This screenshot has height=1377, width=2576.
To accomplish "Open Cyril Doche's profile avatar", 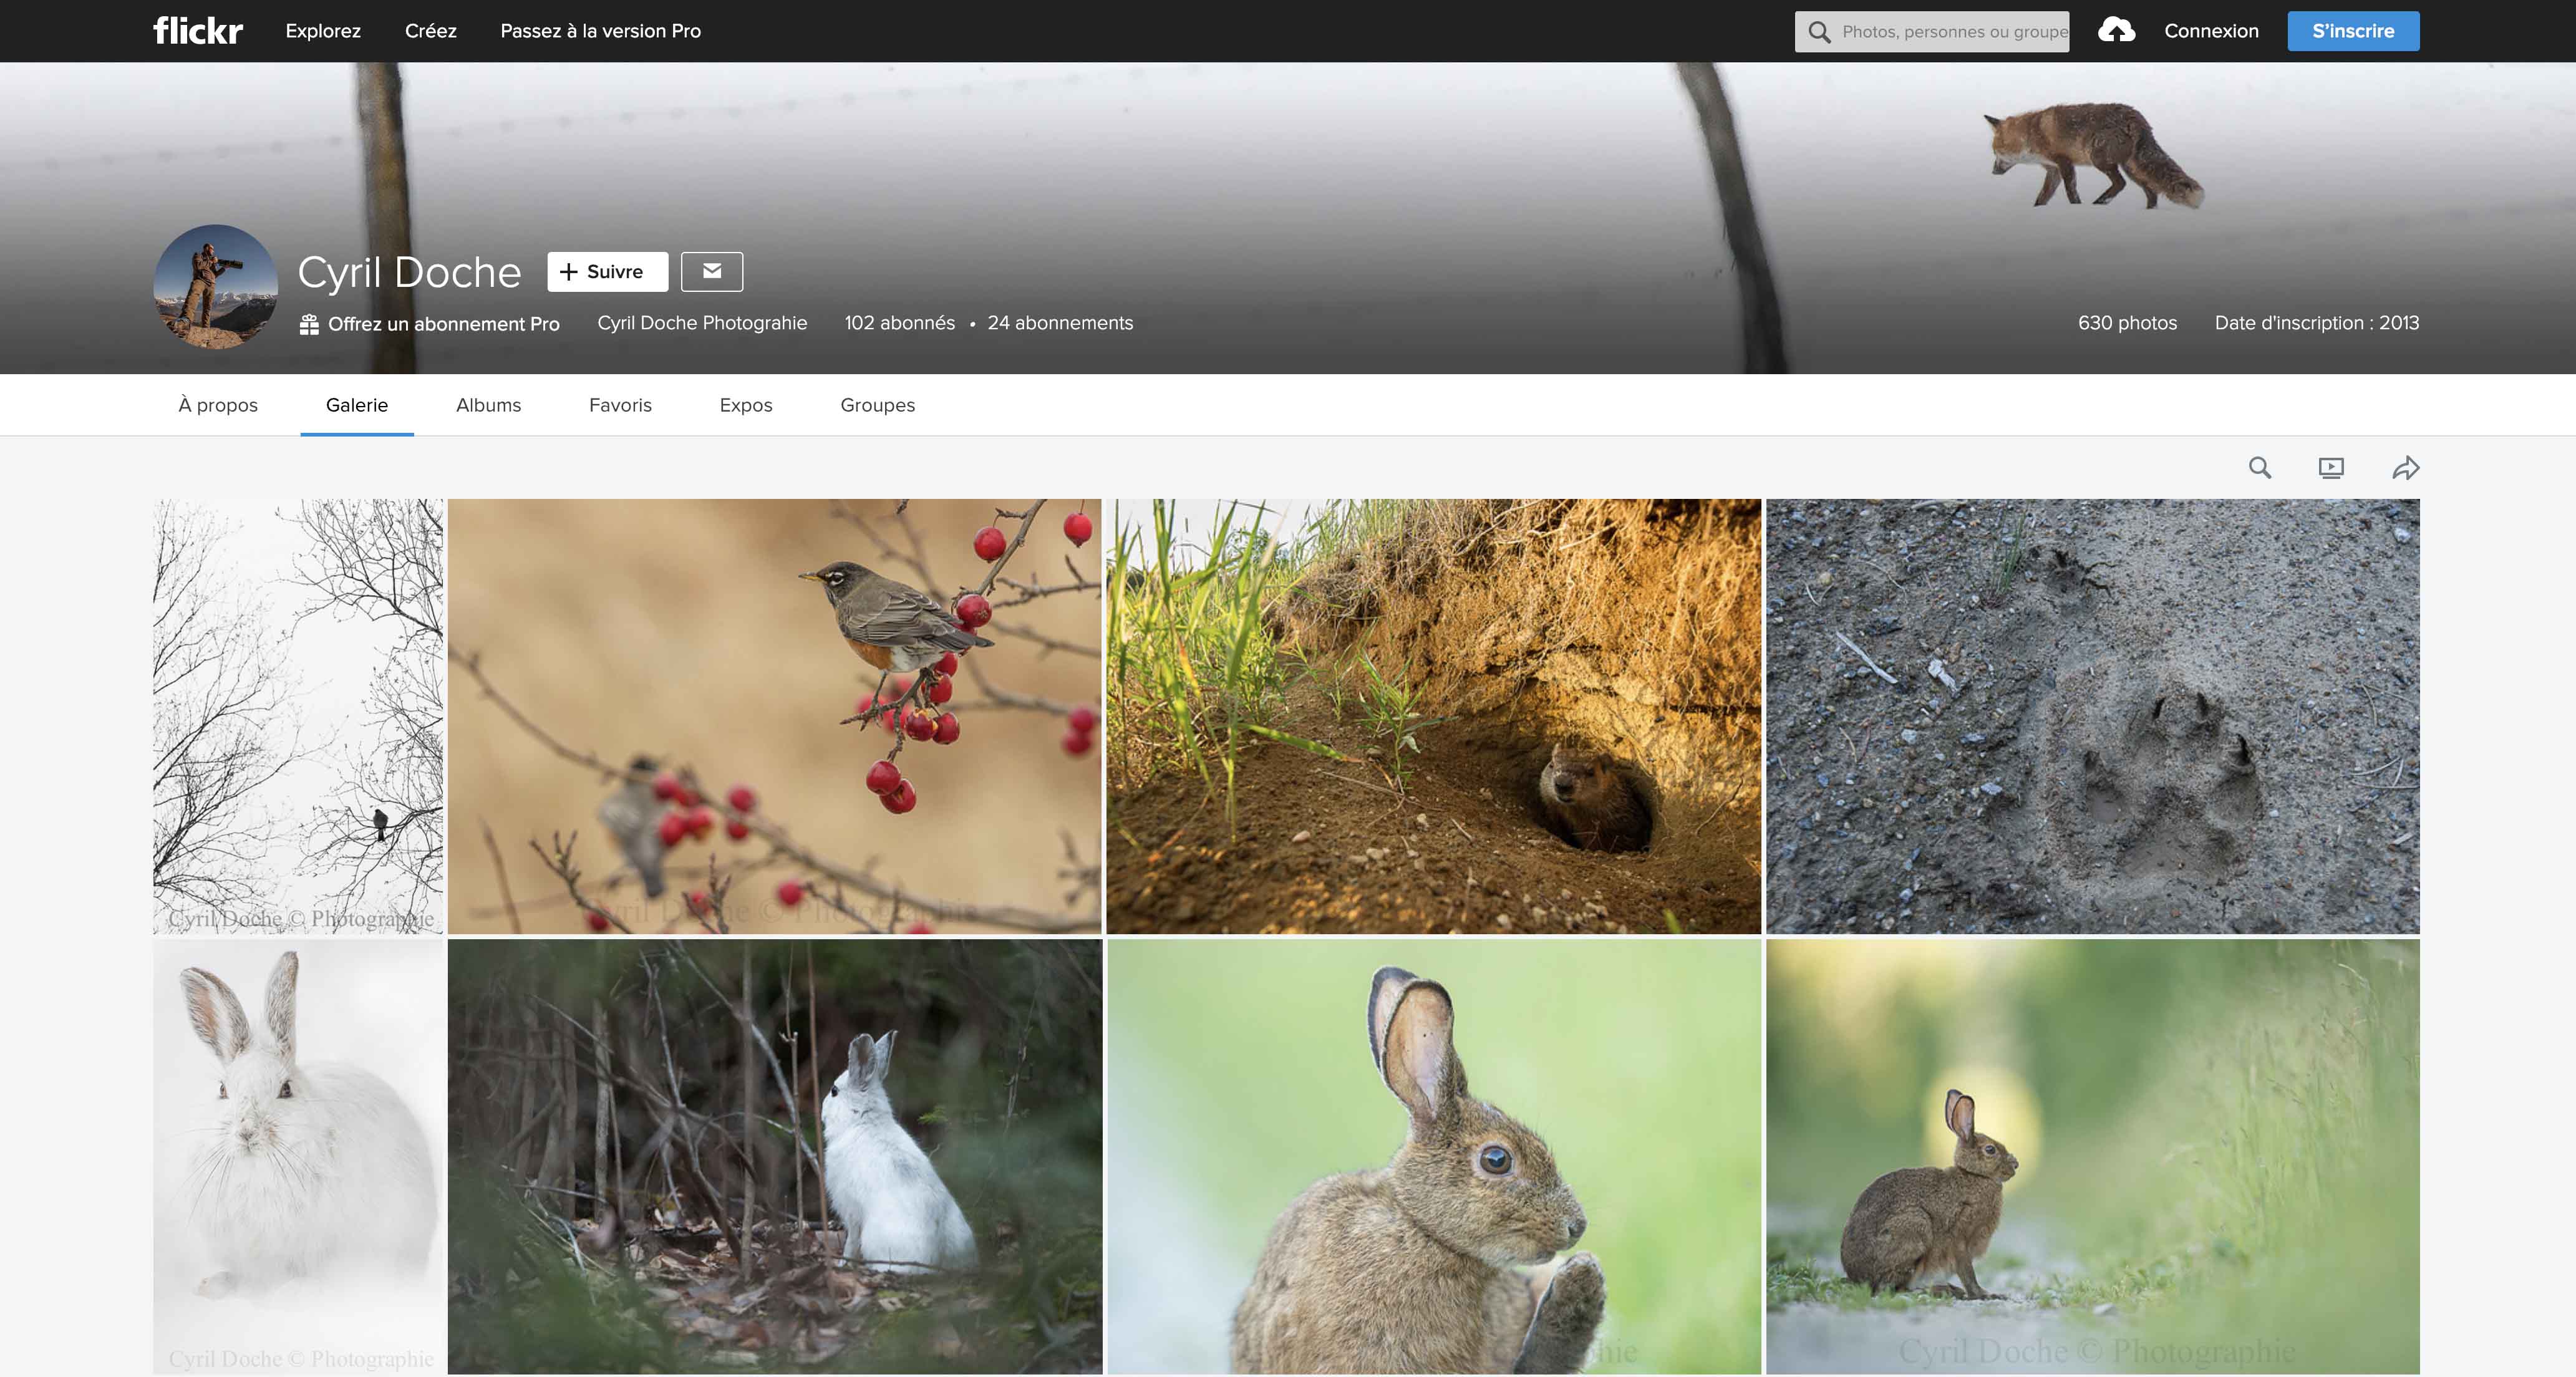I will [215, 286].
